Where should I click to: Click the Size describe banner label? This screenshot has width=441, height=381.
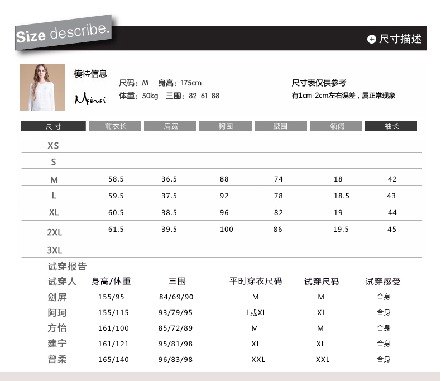pos(63,33)
